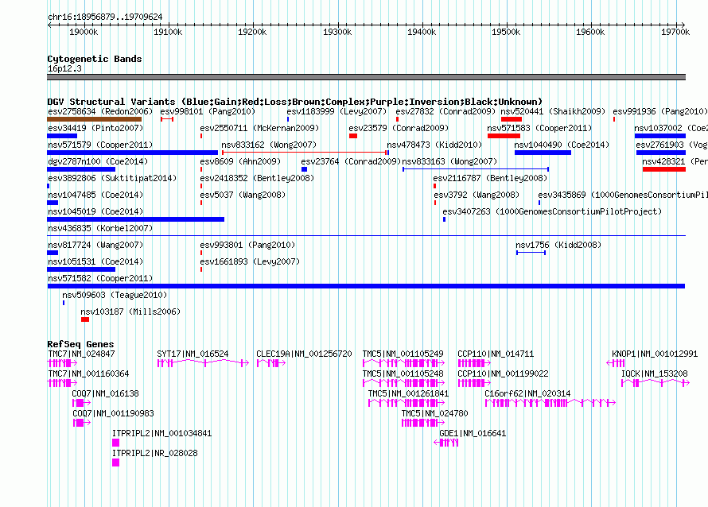Click the esv2116787 (Bentley2008) label

click(x=490, y=178)
